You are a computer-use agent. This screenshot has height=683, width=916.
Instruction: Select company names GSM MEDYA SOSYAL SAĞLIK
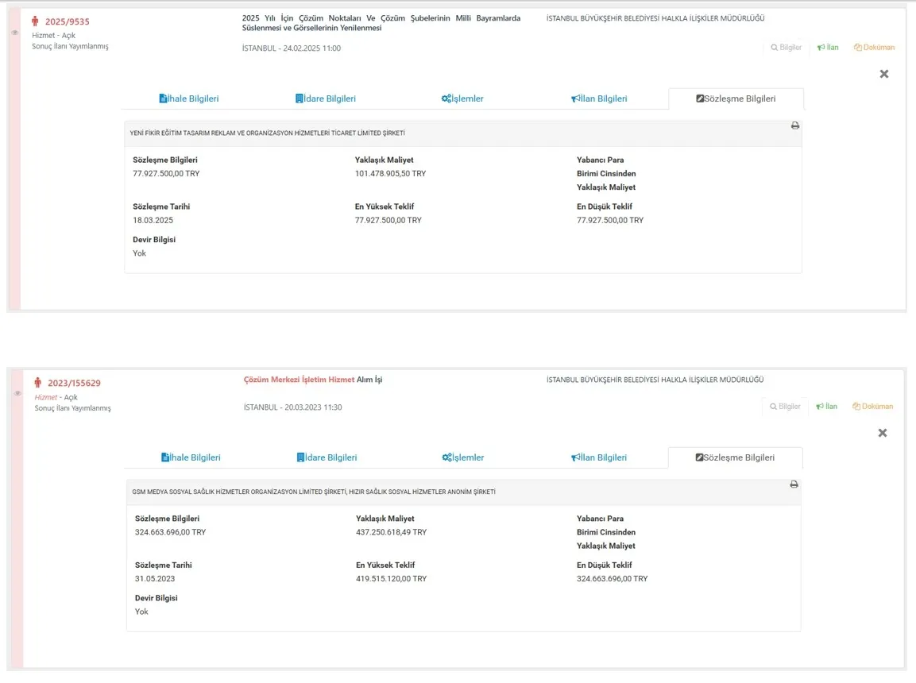tap(314, 492)
